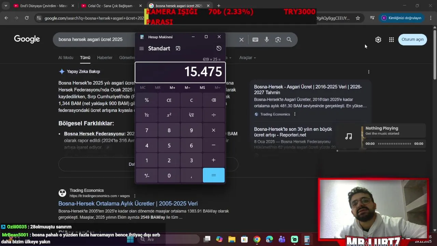The height and width of the screenshot is (246, 437).
Task: Click the CE clear entry key
Action: point(169,100)
